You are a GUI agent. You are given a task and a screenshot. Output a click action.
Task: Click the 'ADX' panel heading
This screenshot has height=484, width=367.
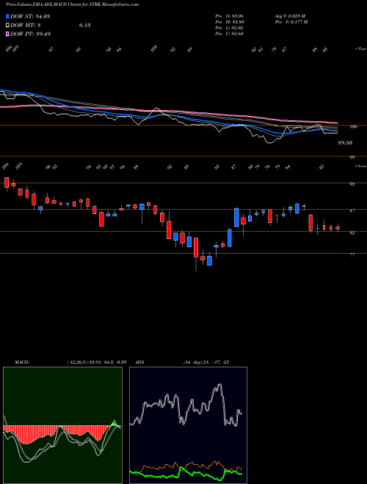[x=139, y=362]
